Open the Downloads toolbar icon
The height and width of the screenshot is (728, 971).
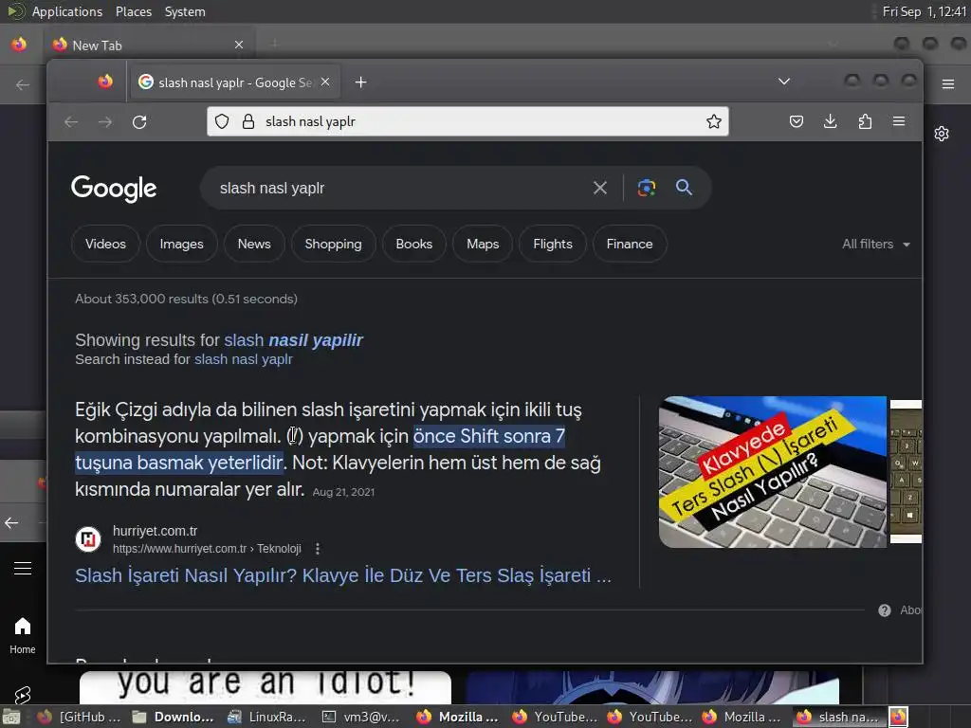pos(831,121)
